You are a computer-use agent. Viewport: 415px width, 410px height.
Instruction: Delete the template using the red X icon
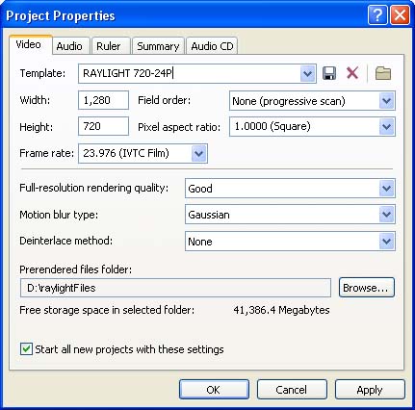(x=352, y=73)
